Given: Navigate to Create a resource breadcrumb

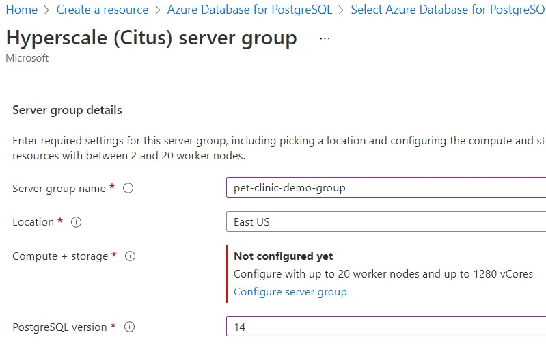Looking at the screenshot, I should click(103, 10).
